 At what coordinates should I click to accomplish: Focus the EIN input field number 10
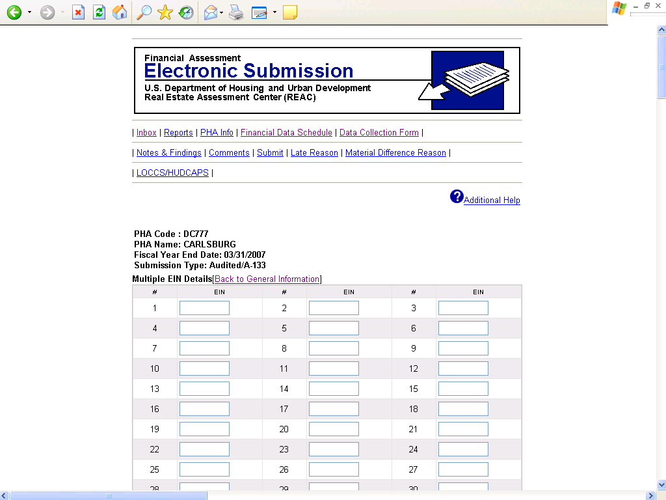(204, 368)
